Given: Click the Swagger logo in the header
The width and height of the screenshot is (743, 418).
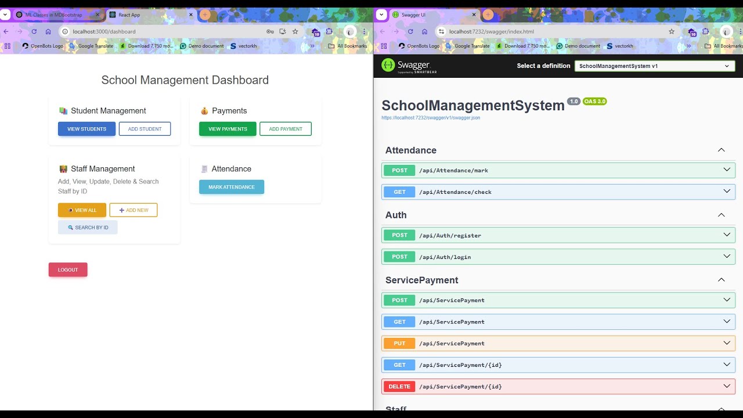Looking at the screenshot, I should point(409,66).
